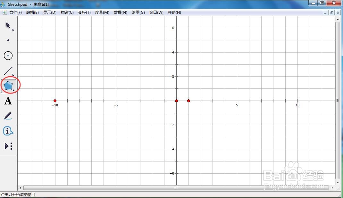Image resolution: width=343 pixels, height=198 pixels.
Task: Minimize the inner document window
Action: [325, 13]
